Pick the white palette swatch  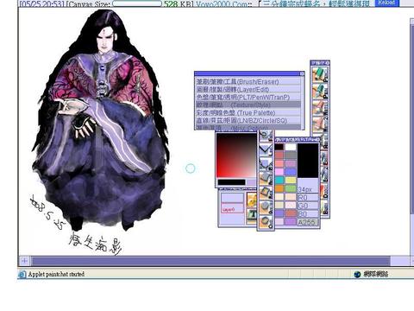[x=291, y=147]
